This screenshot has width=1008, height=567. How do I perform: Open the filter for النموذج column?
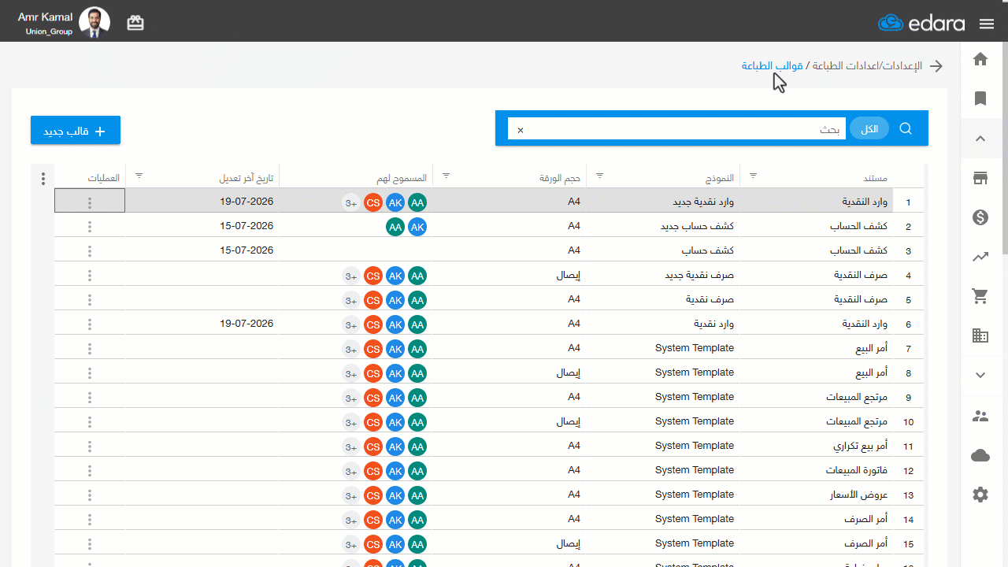[x=599, y=175]
